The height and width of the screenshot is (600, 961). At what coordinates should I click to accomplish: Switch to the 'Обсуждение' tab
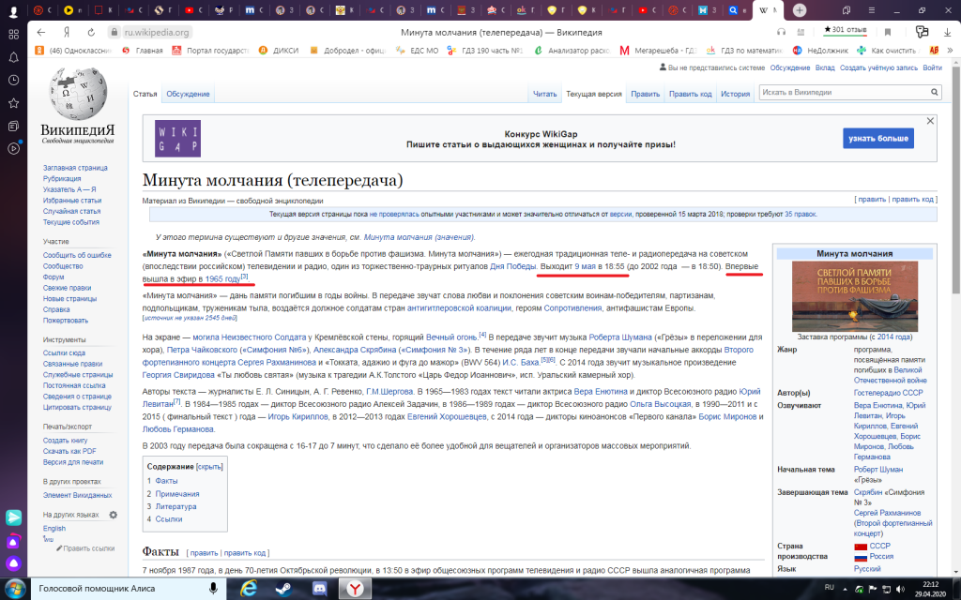pyautogui.click(x=188, y=94)
